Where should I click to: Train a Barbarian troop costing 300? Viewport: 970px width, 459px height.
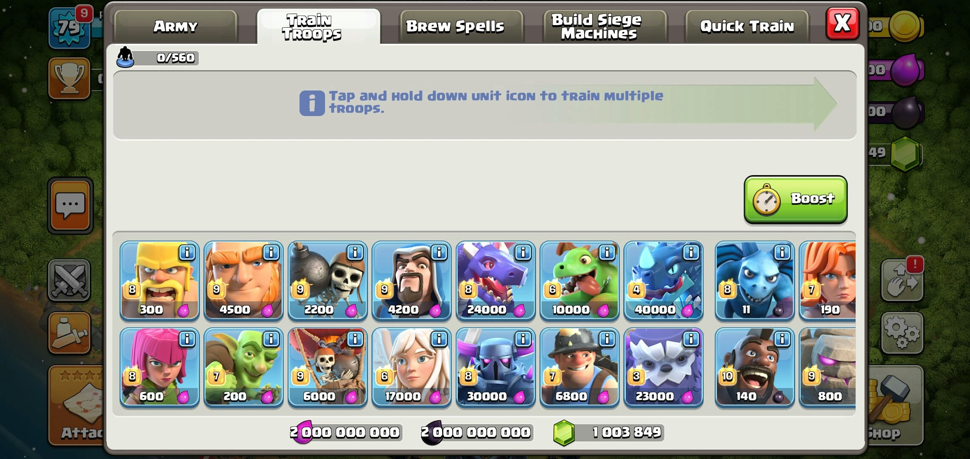[x=159, y=280]
